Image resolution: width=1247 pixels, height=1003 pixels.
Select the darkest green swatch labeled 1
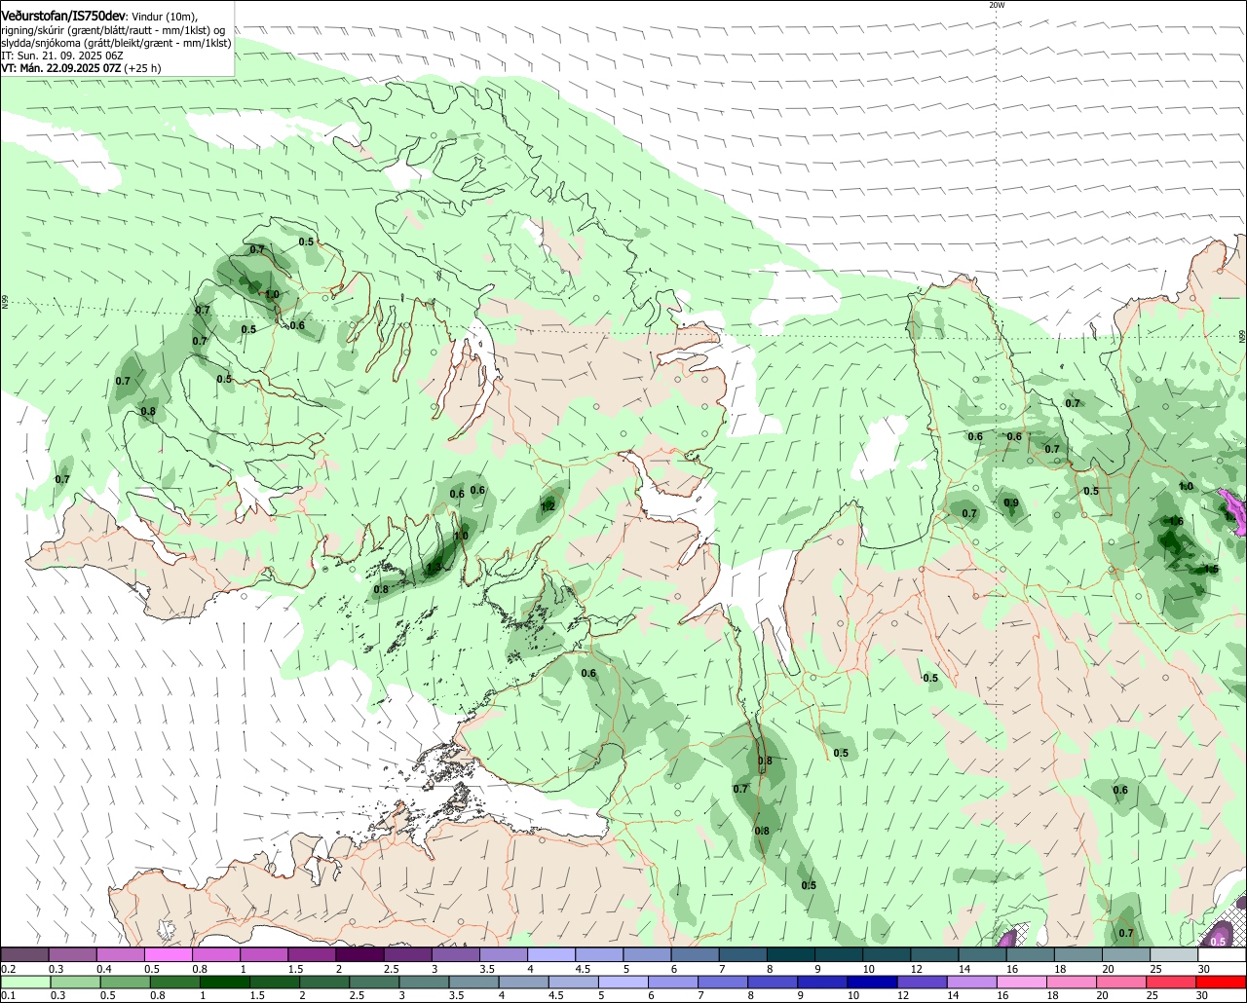(224, 982)
